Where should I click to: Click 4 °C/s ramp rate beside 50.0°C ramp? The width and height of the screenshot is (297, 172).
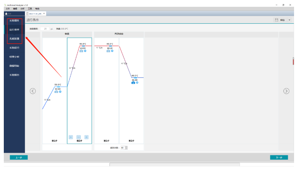[47, 100]
